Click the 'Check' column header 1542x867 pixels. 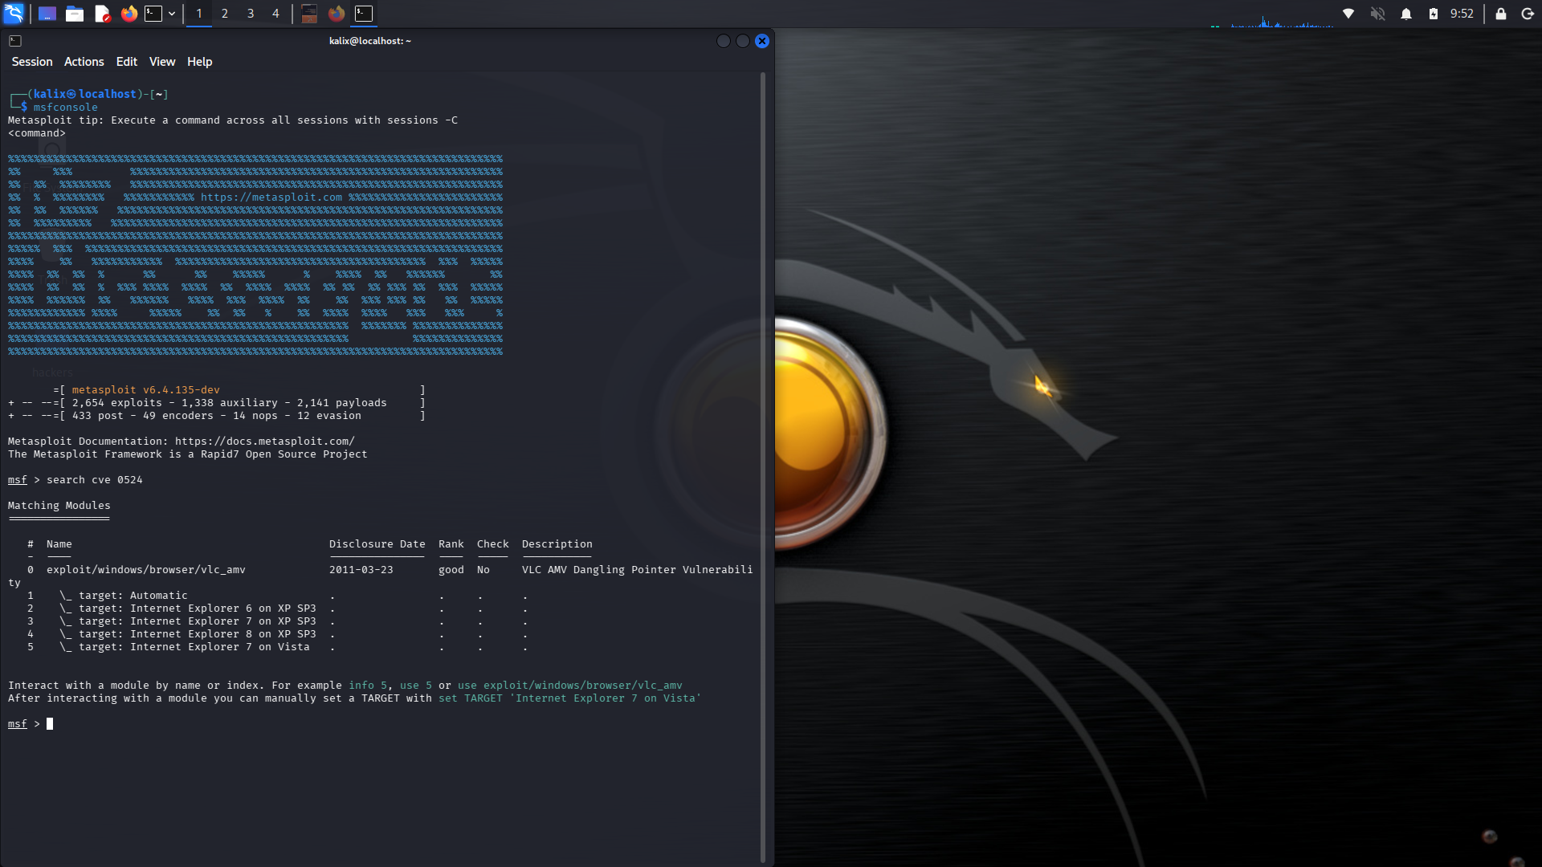point(493,544)
